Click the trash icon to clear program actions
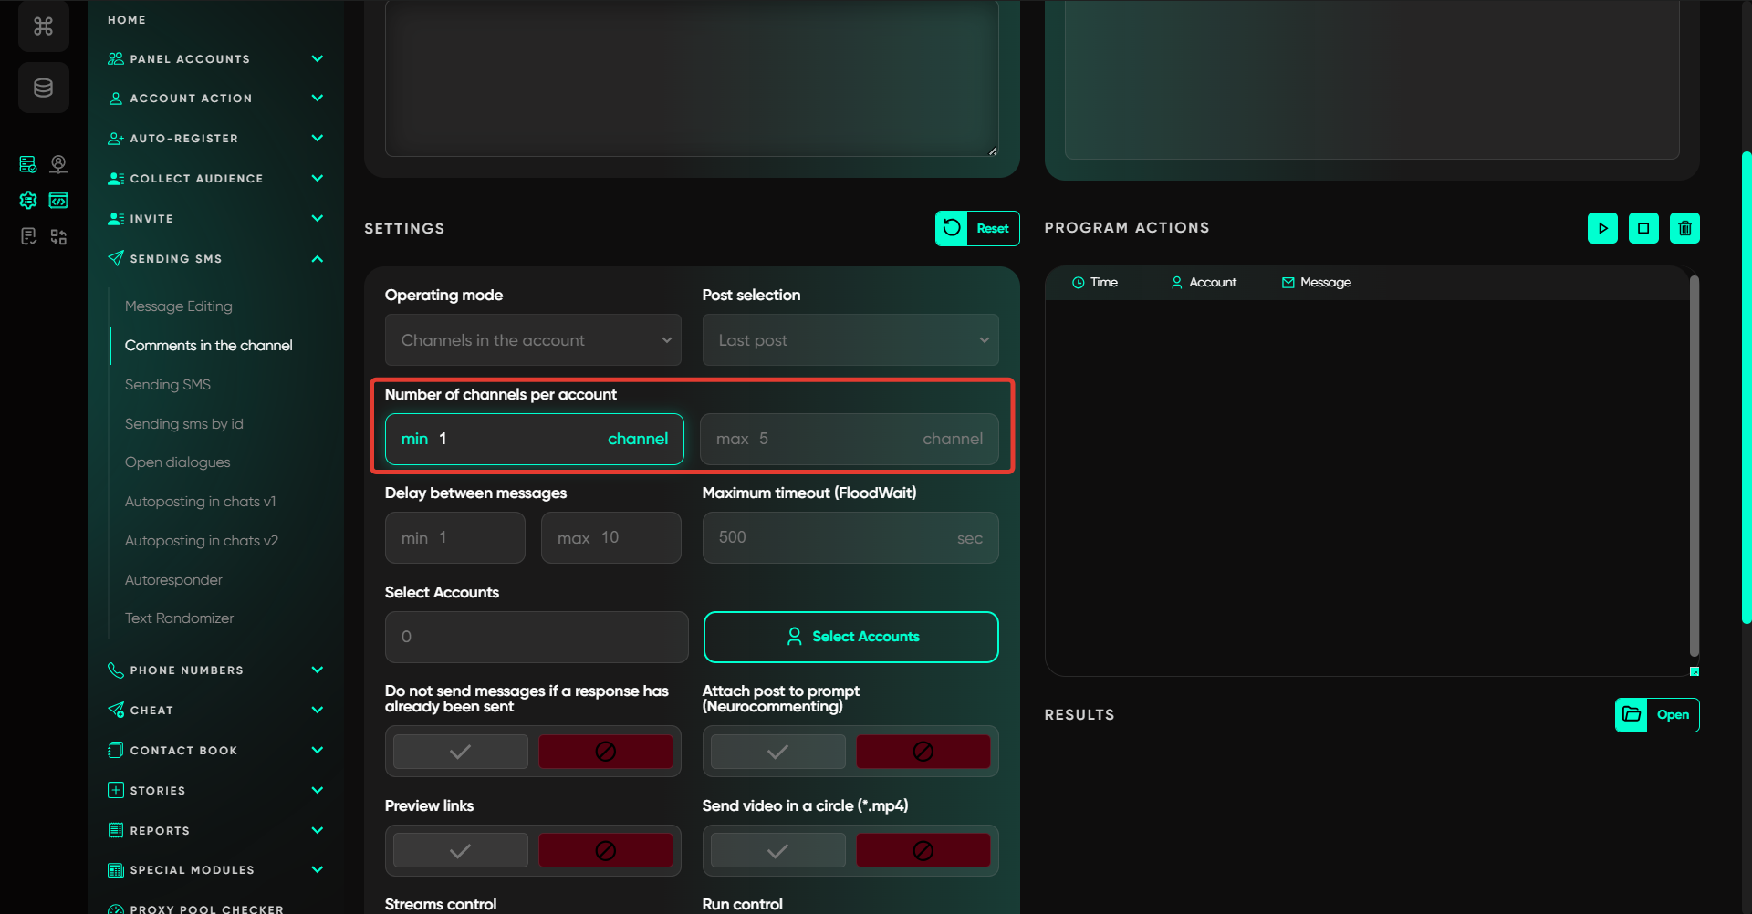This screenshot has width=1752, height=914. pyautogui.click(x=1684, y=228)
